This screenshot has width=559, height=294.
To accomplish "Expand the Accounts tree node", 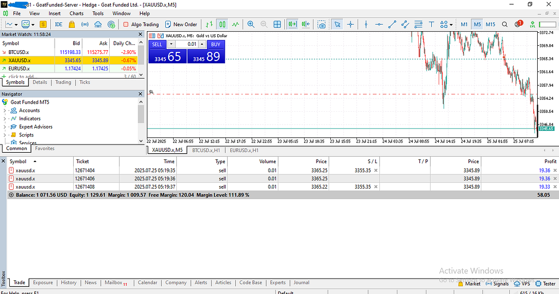I will pos(4,111).
